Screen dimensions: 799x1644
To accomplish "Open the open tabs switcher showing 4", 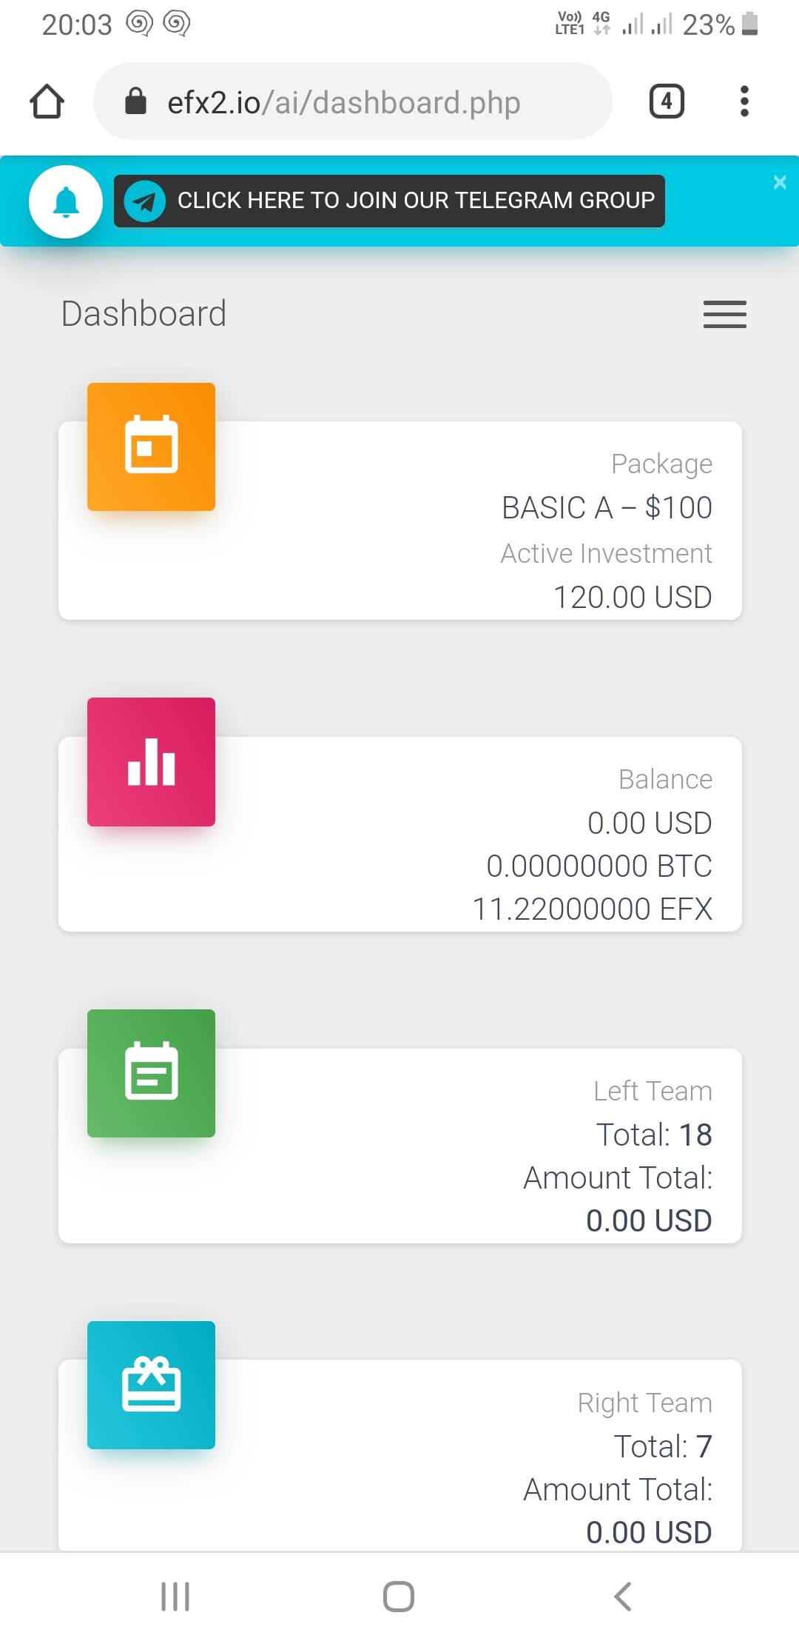I will point(667,101).
